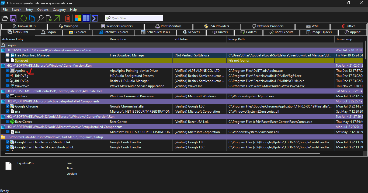Click the WavesSvc entry icon
Image resolution: width=368 pixels, height=193 pixels.
12,86
